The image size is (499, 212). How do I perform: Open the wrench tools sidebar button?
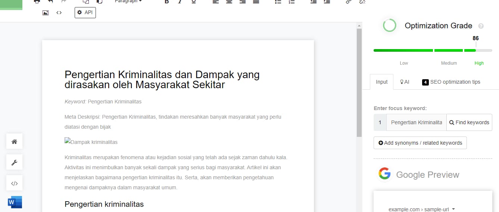pyautogui.click(x=15, y=162)
